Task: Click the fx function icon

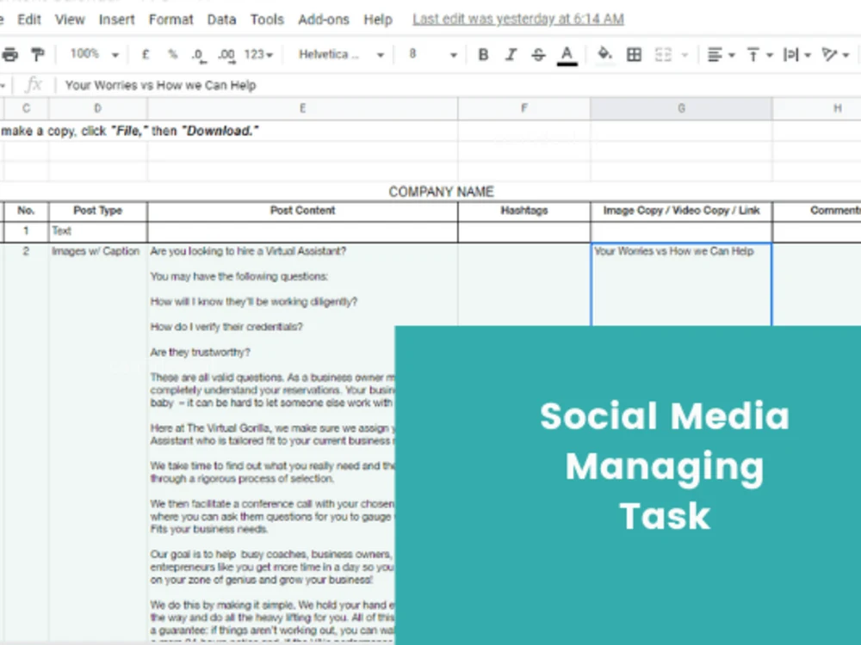Action: [x=34, y=85]
